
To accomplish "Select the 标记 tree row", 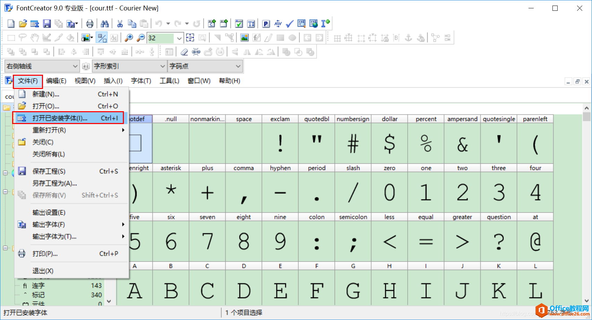I will coord(62,295).
